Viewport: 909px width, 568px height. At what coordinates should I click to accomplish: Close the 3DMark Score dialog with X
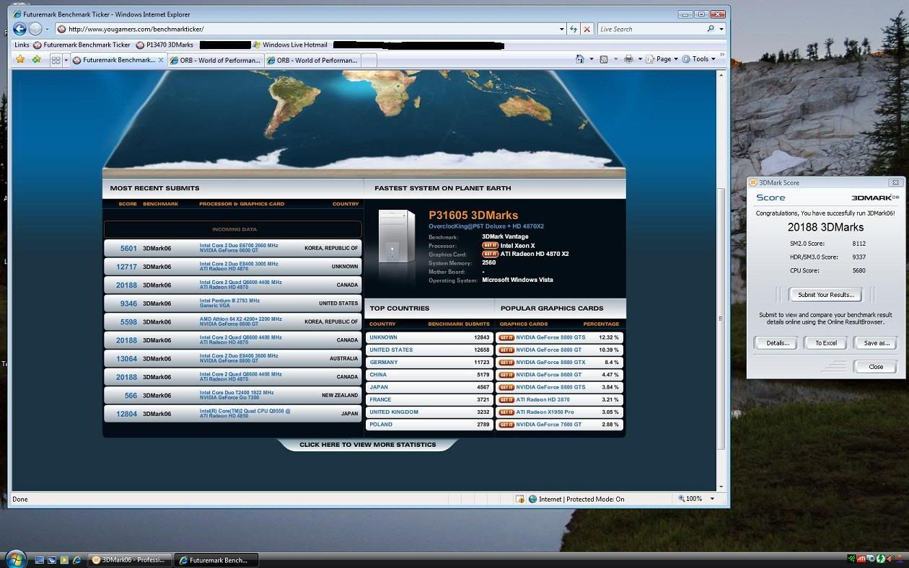895,183
